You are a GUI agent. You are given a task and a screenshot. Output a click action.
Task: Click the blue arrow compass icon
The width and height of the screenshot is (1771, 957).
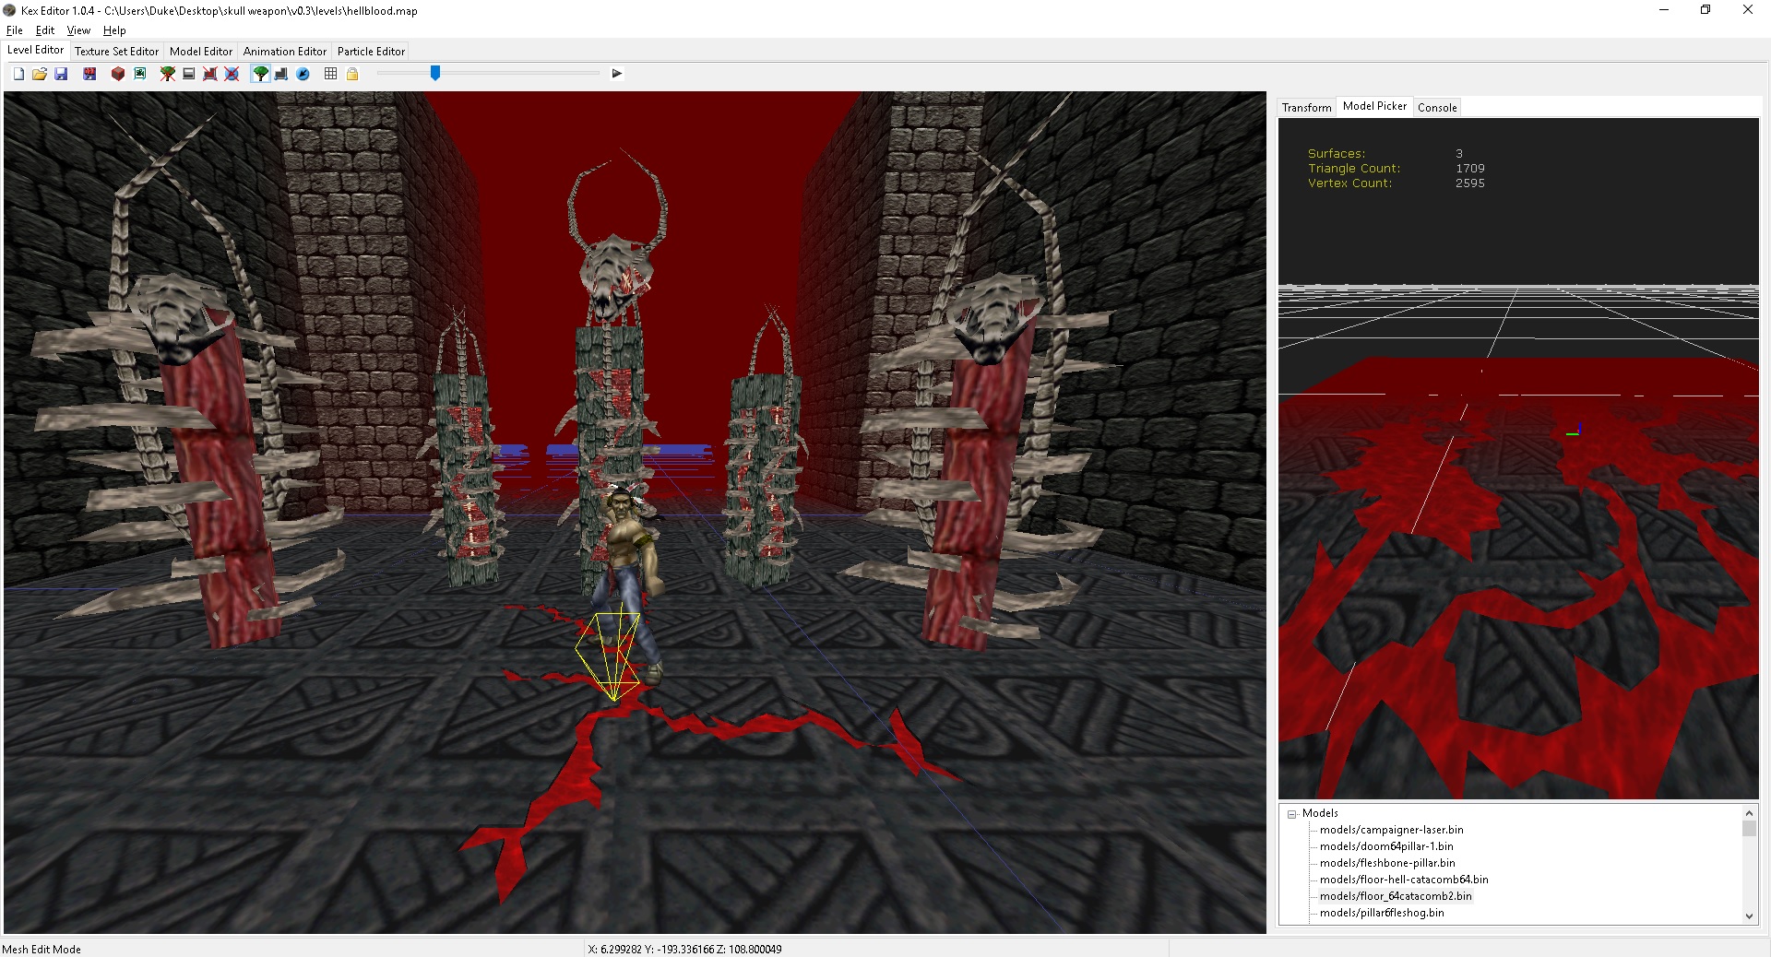pyautogui.click(x=303, y=74)
